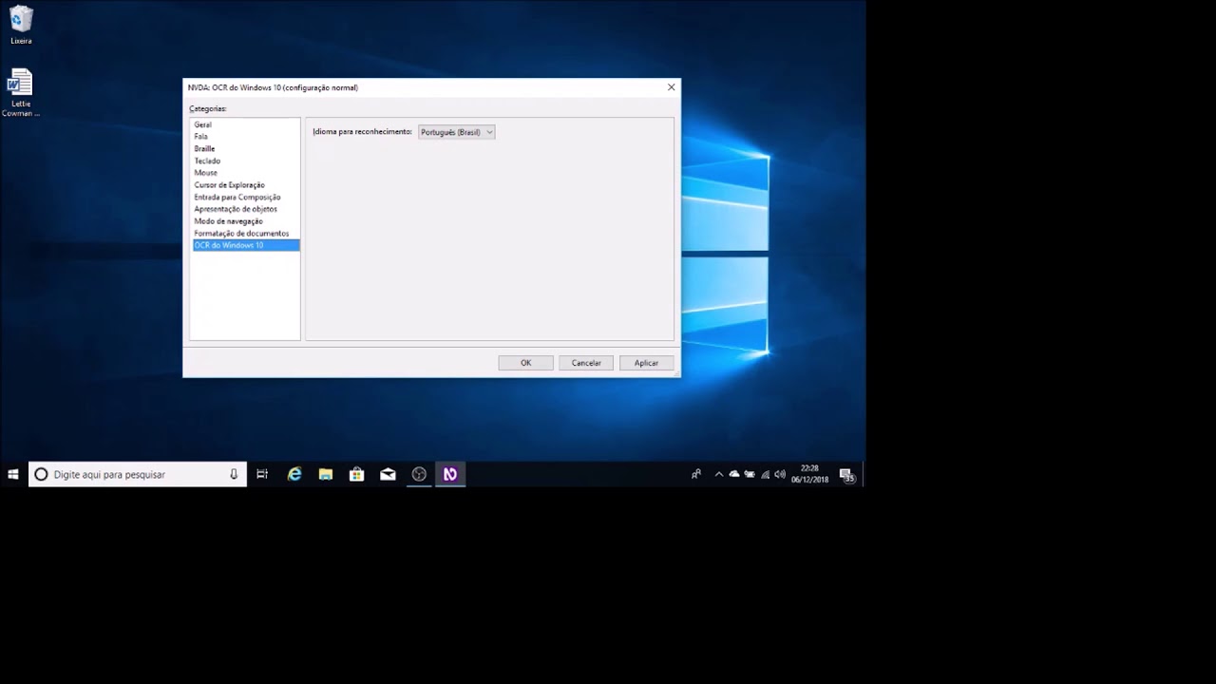Click the Aplicar button
1216x684 pixels.
tap(646, 363)
